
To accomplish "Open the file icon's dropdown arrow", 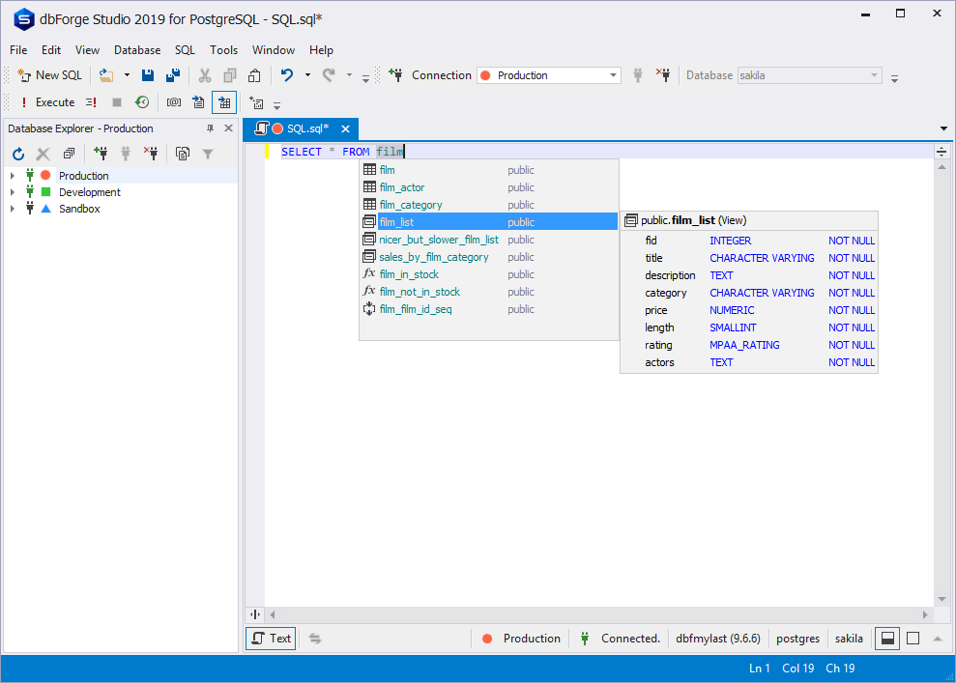I will 127,75.
